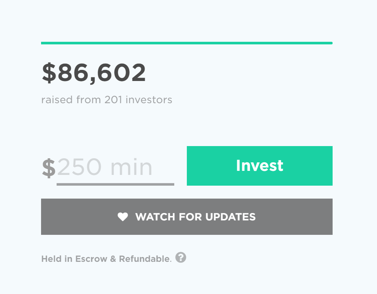This screenshot has width=377, height=294.
Task: Open escrow info via the ? icon
Action: click(181, 257)
